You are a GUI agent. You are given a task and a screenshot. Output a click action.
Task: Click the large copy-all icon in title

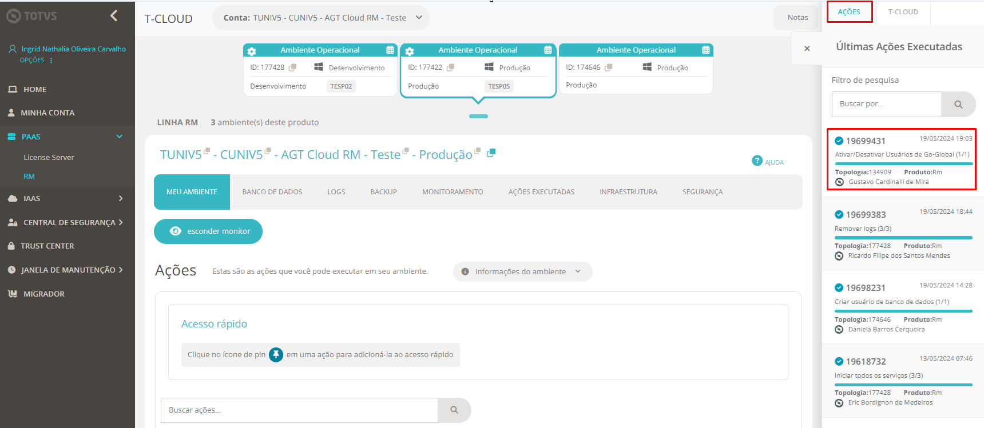click(x=491, y=153)
